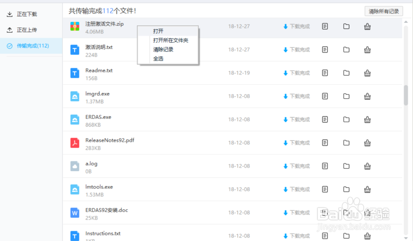Viewport: 413px width, 241px height.
Task: Click size 1.37MB under lmgrd.exe
Action: [x=94, y=102]
